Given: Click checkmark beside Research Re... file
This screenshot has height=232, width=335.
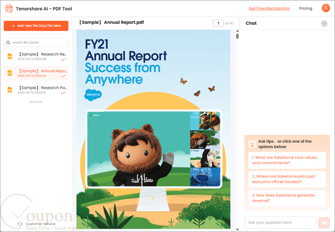Looking at the screenshot, I should (63, 59).
